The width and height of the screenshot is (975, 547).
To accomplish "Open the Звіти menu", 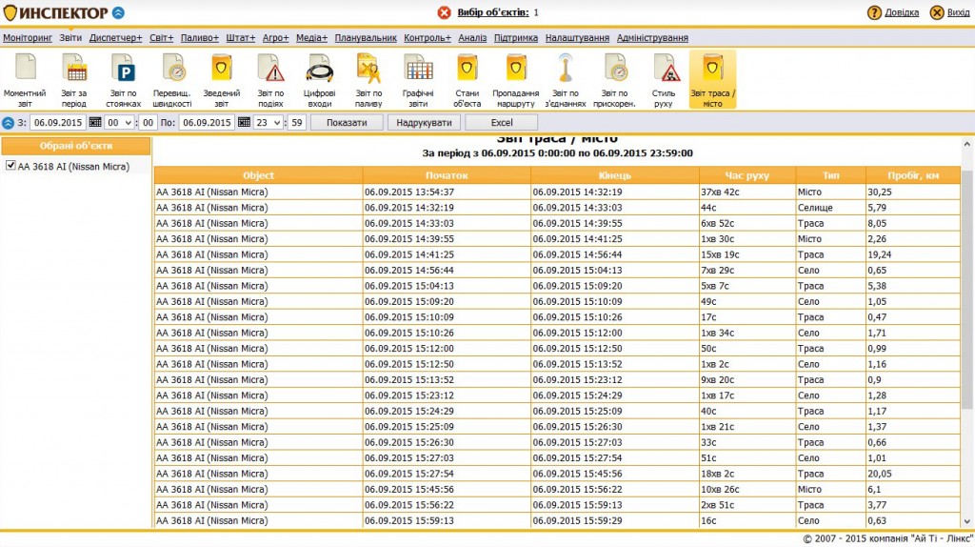I will [70, 38].
